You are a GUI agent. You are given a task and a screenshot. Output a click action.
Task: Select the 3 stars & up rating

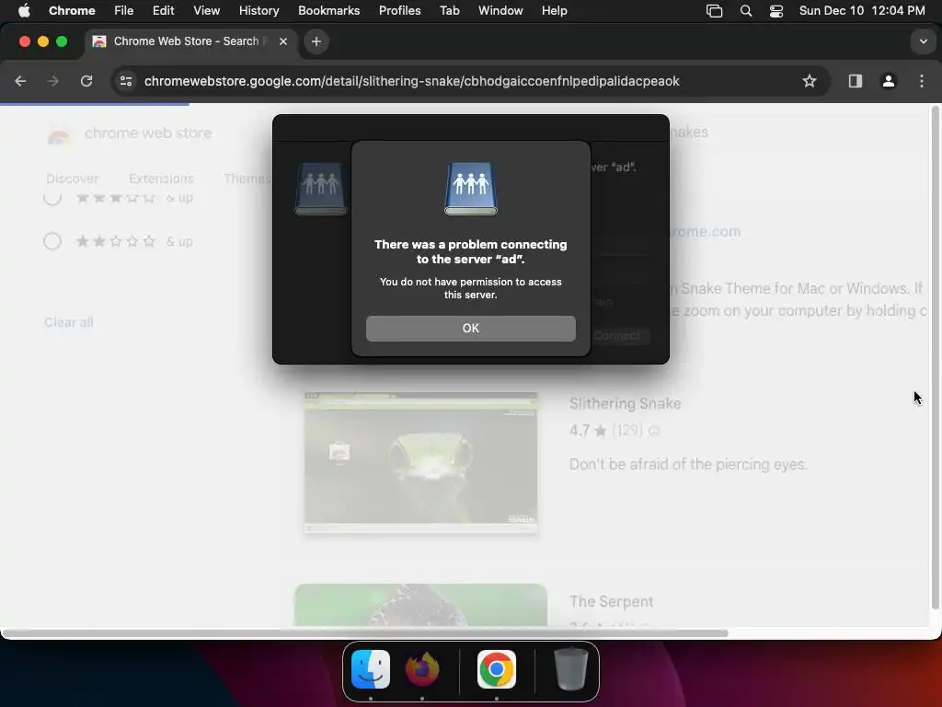[52, 197]
